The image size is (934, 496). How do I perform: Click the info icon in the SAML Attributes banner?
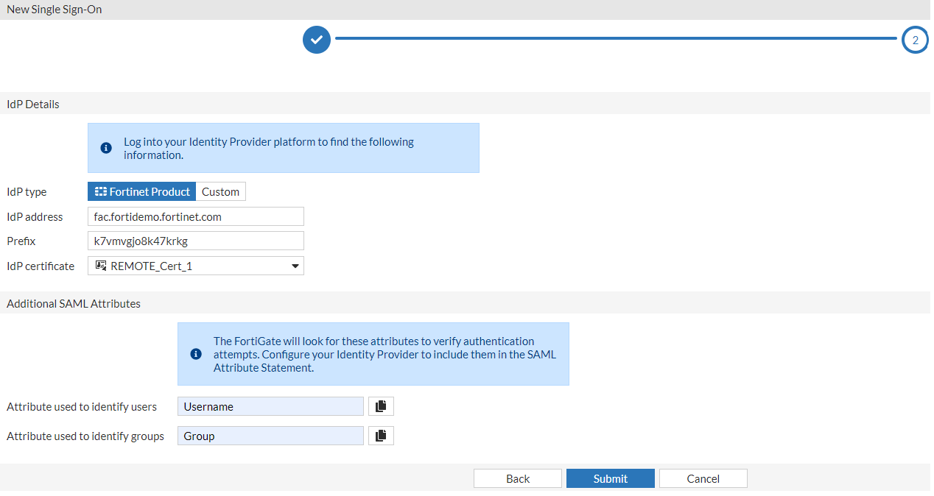[x=196, y=353]
